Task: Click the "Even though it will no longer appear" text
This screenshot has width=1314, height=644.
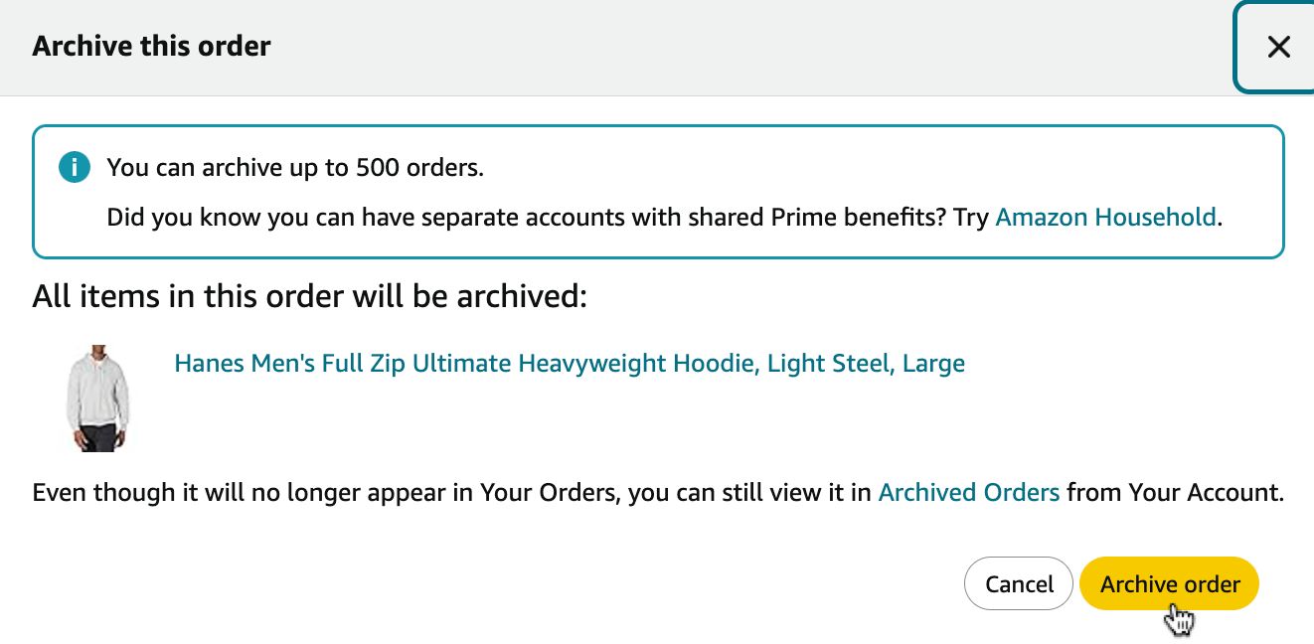Action: point(658,492)
